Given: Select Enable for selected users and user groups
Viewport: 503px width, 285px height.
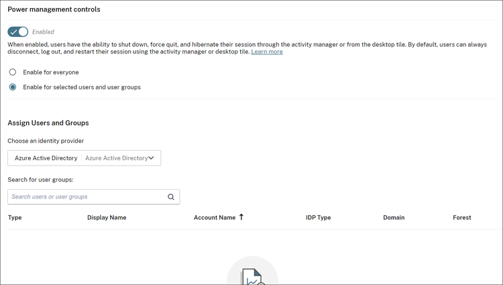Looking at the screenshot, I should point(13,87).
